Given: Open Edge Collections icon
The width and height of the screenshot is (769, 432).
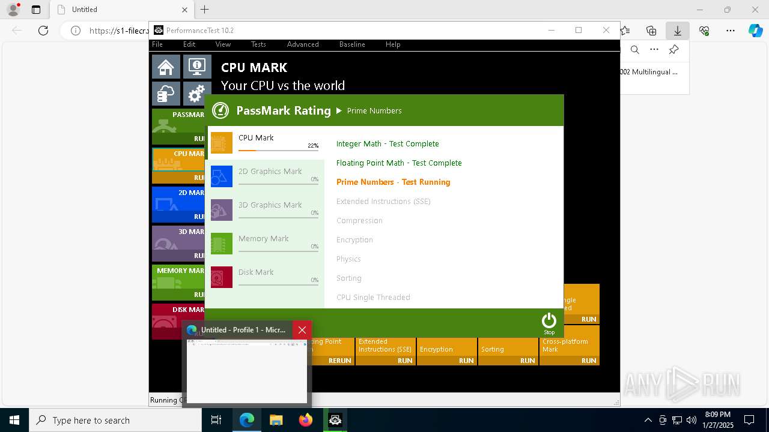Looking at the screenshot, I should pyautogui.click(x=651, y=31).
